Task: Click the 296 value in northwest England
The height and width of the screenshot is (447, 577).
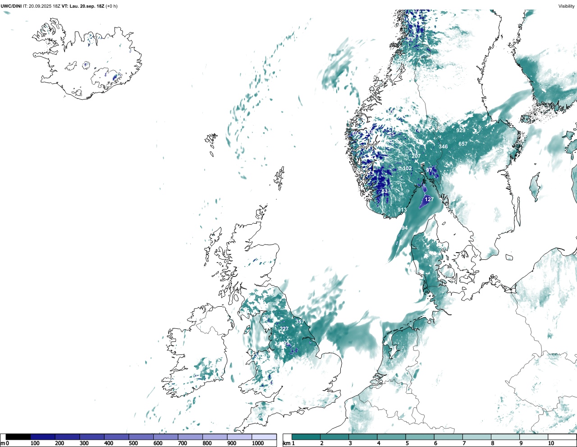Action: pyautogui.click(x=268, y=317)
